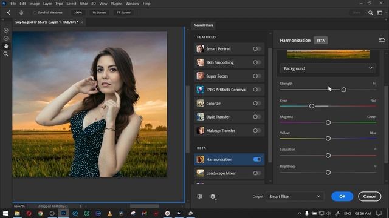Click the Fit Screen button
Viewport: 389px width, 218px height.
point(99,12)
